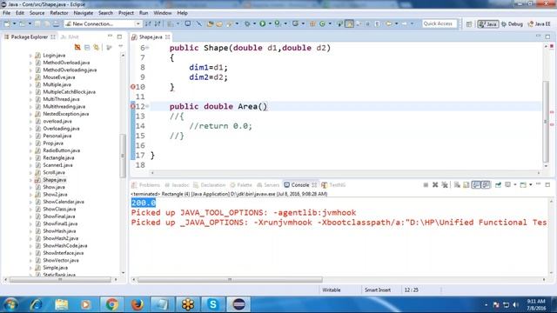Open Skype from the taskbar
The image size is (557, 313).
pos(213,304)
